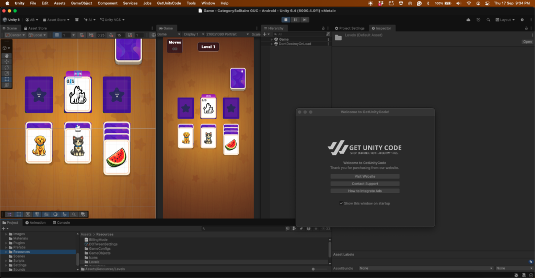Open the GameObject menu
535x278 pixels.
(81, 3)
